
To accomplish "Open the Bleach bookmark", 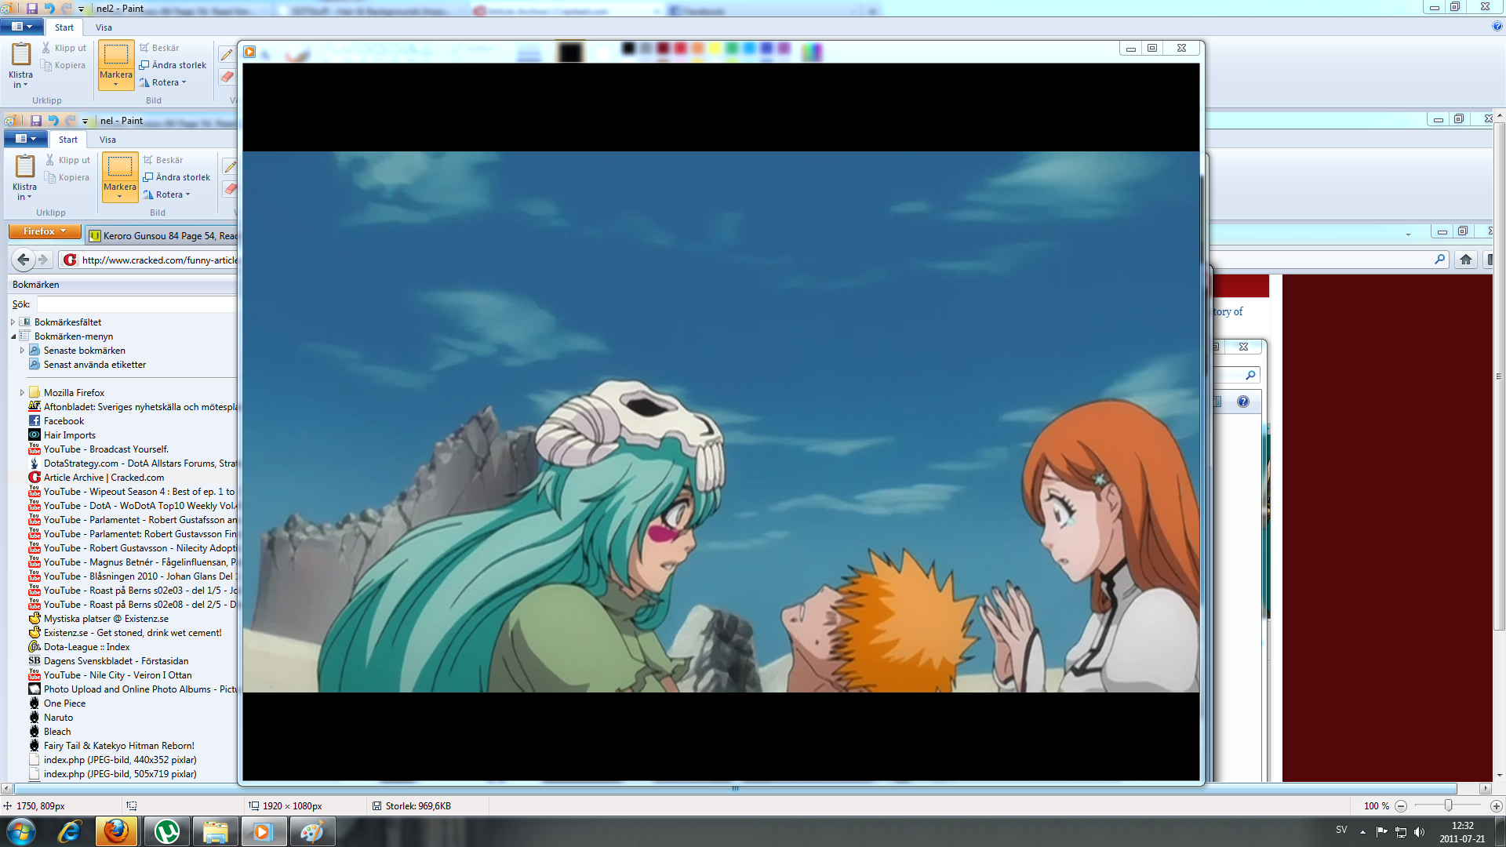I will (57, 732).
